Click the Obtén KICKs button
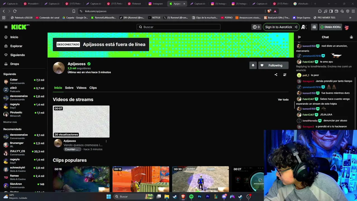The height and width of the screenshot is (201, 357). [x=331, y=27]
